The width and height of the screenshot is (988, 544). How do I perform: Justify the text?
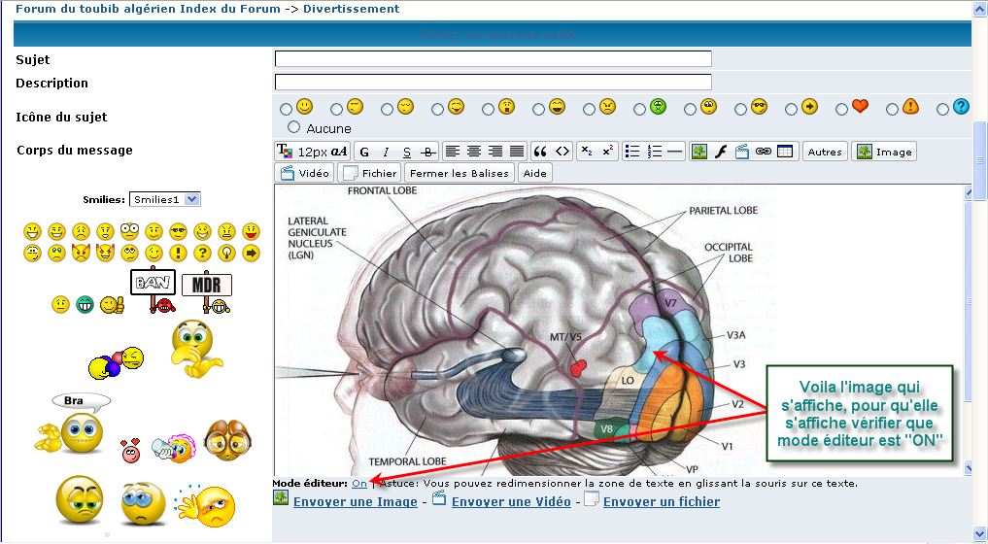[517, 152]
